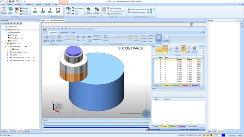
Task: Click the Start Simulation ribbon icon
Action: (88, 11)
